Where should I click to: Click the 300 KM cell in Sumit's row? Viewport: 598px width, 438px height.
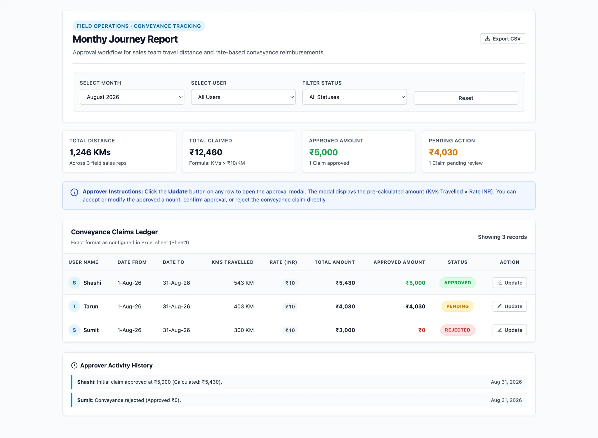(x=244, y=330)
